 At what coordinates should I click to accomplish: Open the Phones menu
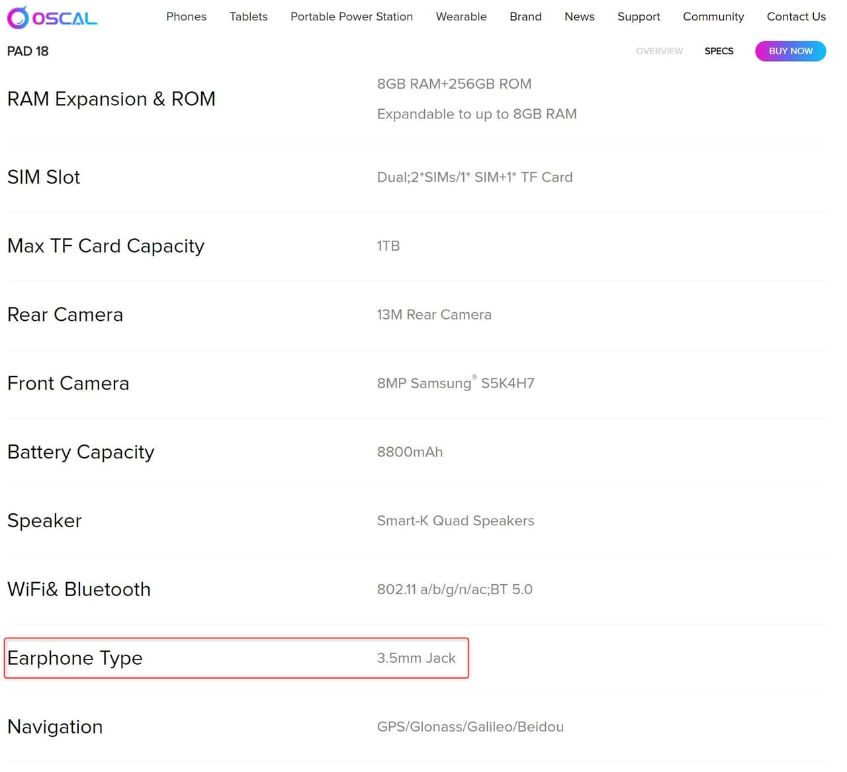pyautogui.click(x=186, y=17)
